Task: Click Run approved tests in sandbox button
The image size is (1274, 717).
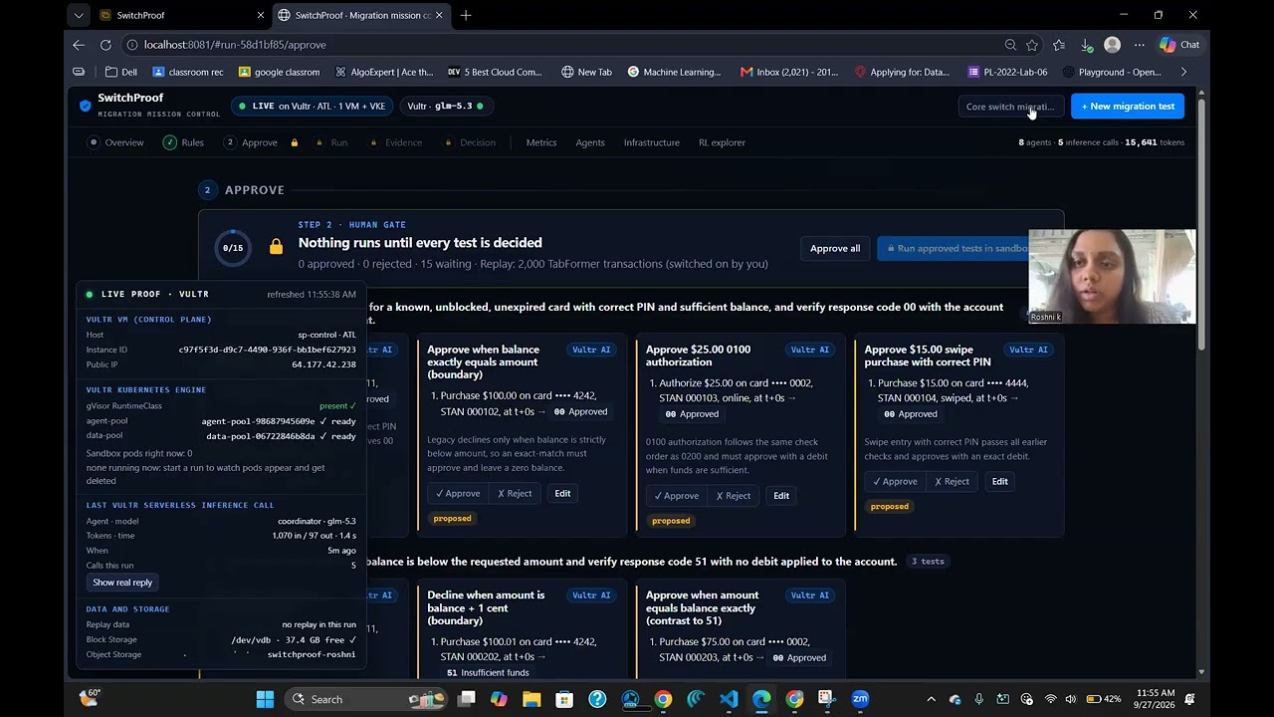Action: click(x=954, y=249)
